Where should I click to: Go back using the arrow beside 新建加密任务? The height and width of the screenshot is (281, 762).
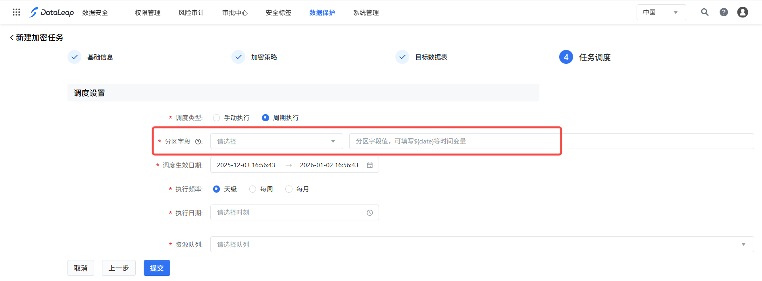[x=12, y=38]
